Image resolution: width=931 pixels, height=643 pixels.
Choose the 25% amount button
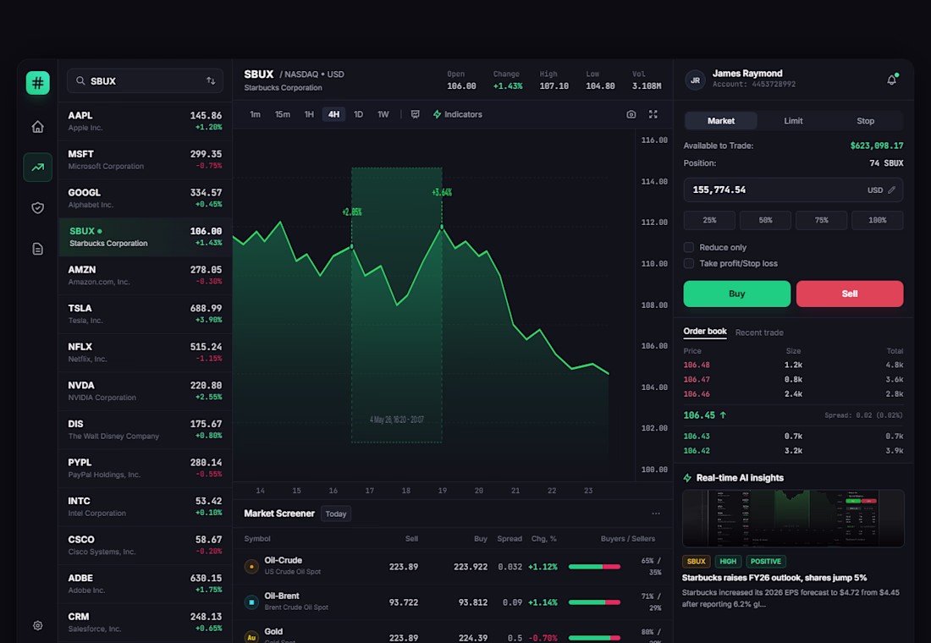(709, 220)
